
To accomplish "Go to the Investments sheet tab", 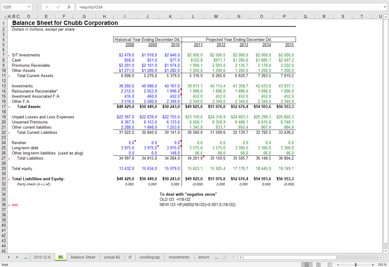I will pos(179,257).
